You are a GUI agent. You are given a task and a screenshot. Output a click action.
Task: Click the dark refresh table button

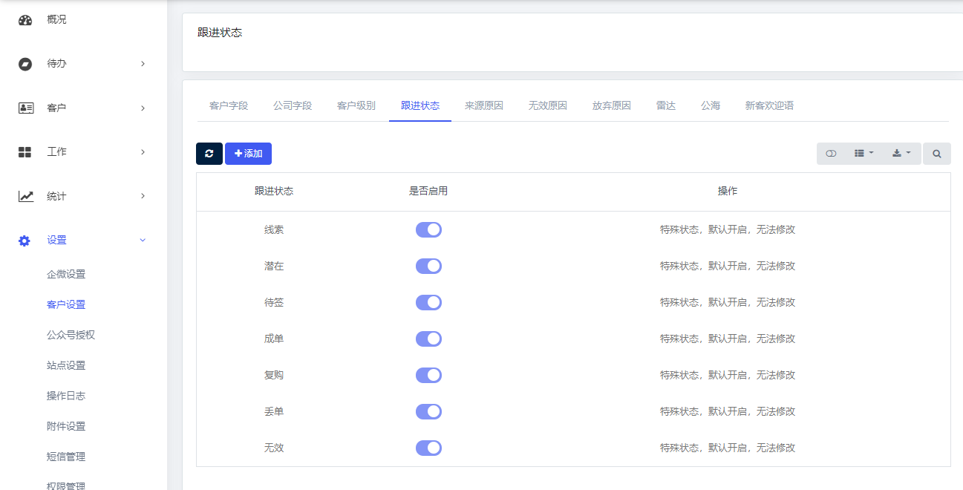coord(209,154)
